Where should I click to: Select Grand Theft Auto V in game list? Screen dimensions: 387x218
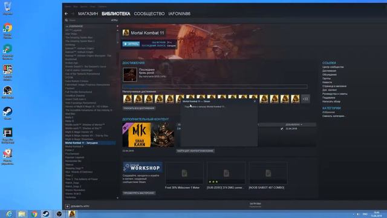[76, 99]
